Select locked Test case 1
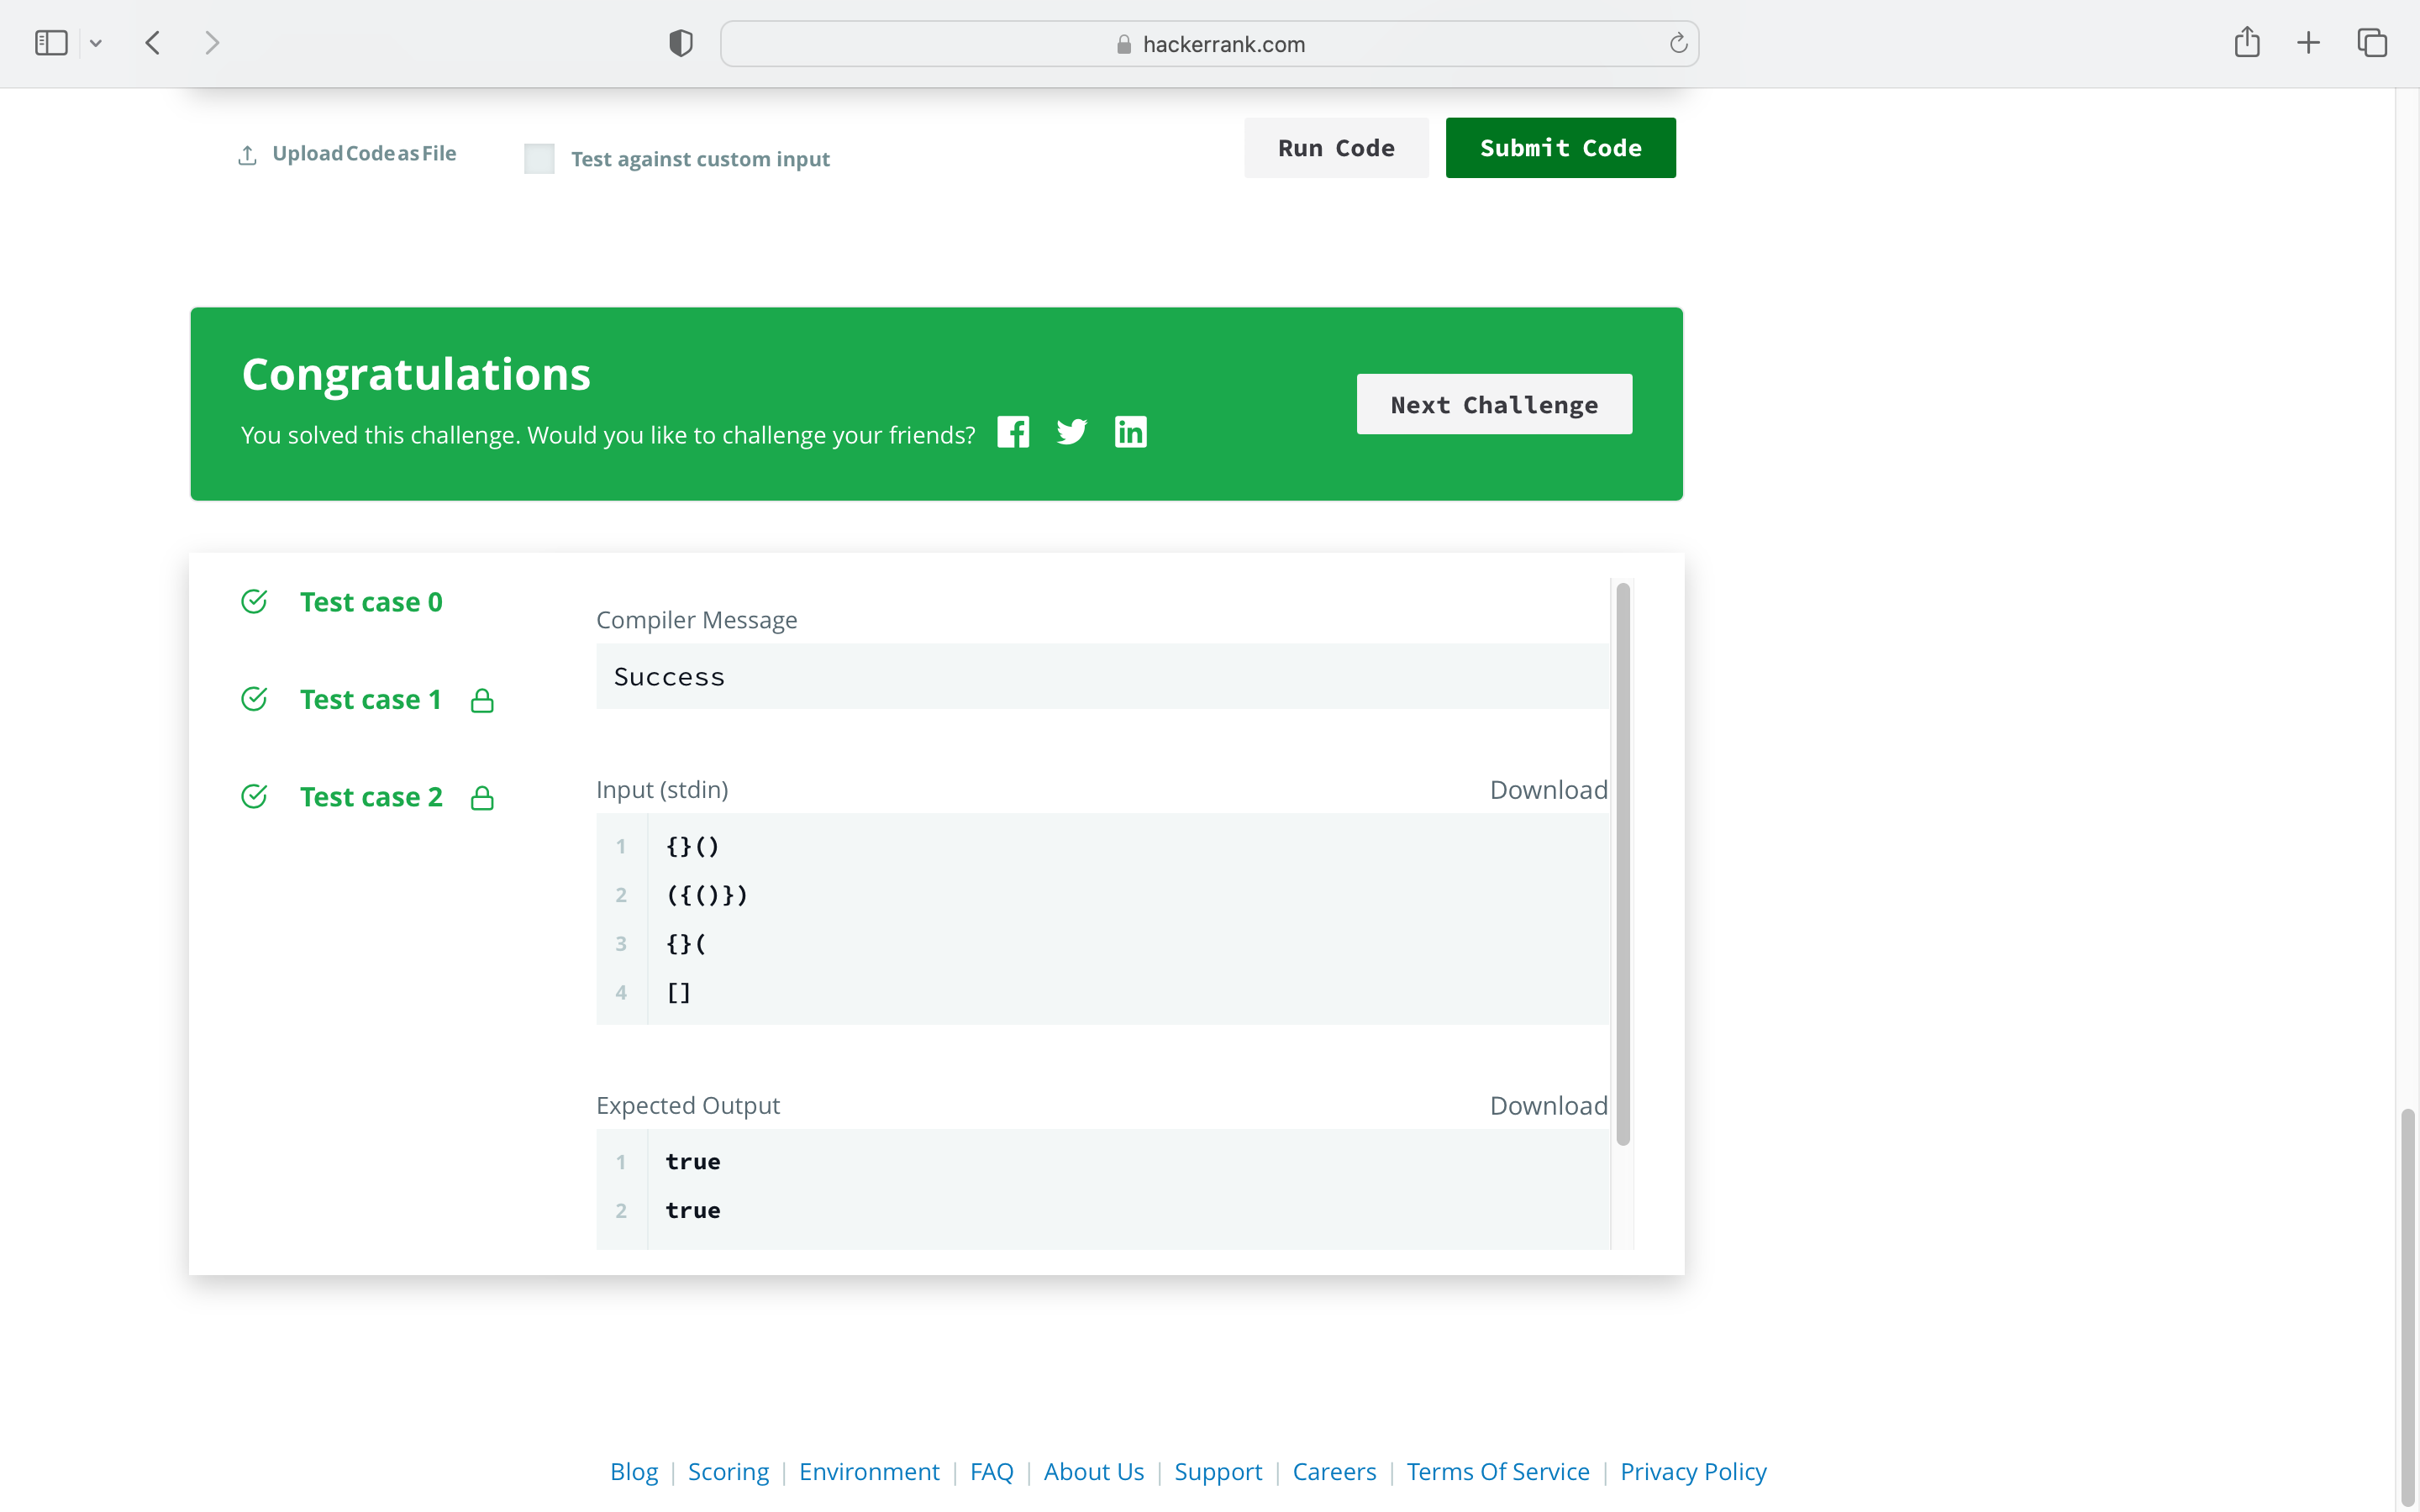This screenshot has height=1512, width=2420. [370, 699]
